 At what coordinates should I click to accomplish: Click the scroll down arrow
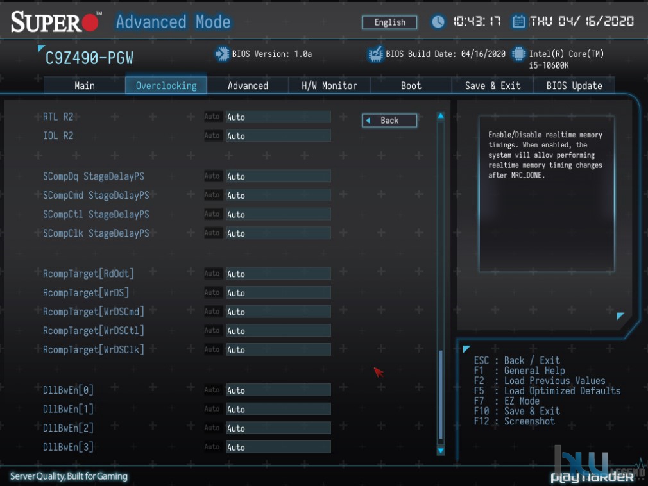point(441,451)
